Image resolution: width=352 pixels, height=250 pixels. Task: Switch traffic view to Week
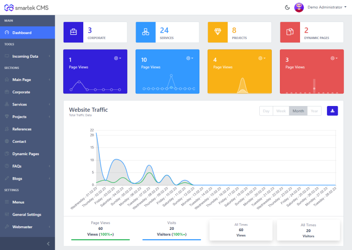pos(281,111)
